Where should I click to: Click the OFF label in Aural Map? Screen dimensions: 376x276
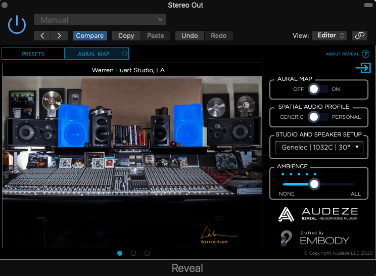click(298, 89)
